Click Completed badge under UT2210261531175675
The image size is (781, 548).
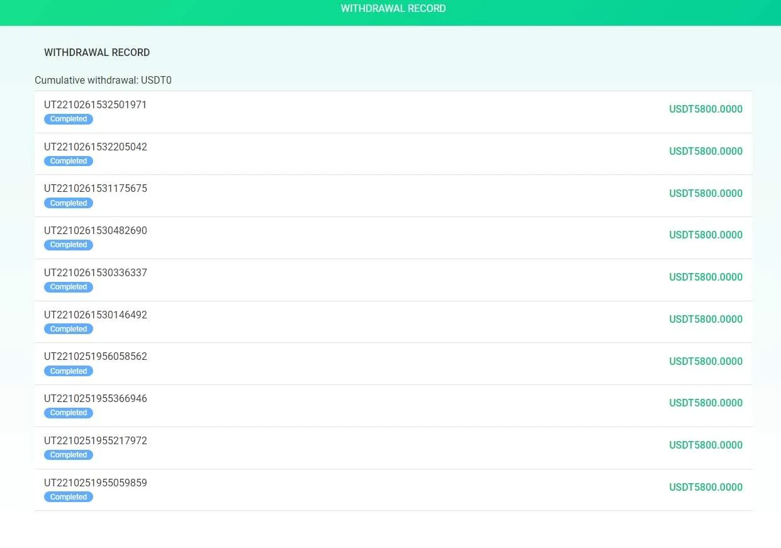point(69,203)
